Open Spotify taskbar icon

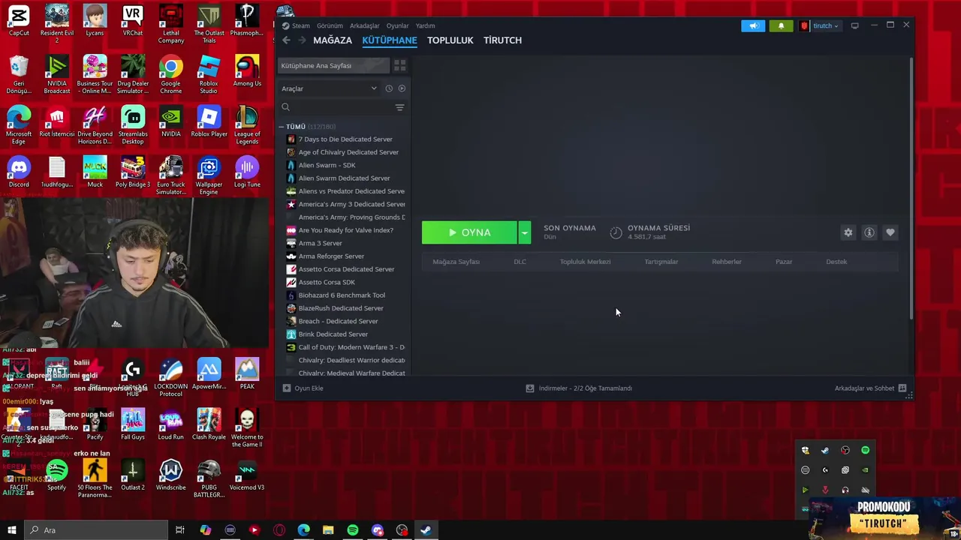click(353, 530)
